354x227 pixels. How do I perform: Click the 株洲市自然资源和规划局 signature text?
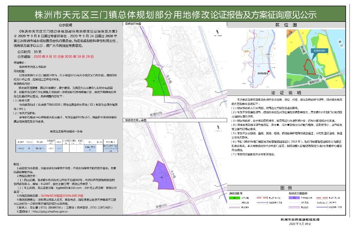tap(300, 220)
